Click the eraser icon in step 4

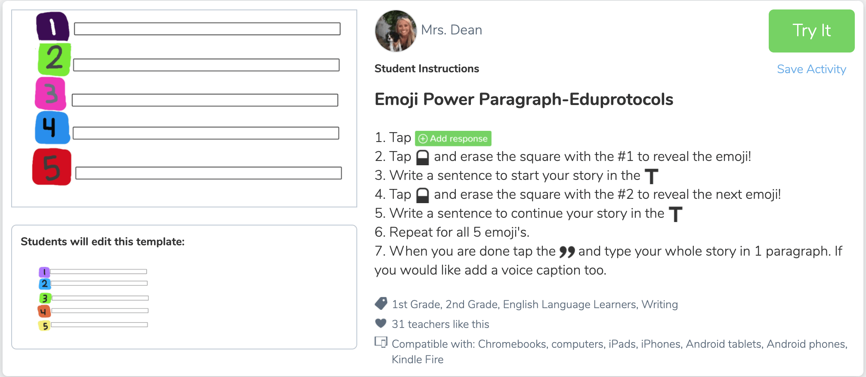[x=423, y=195]
